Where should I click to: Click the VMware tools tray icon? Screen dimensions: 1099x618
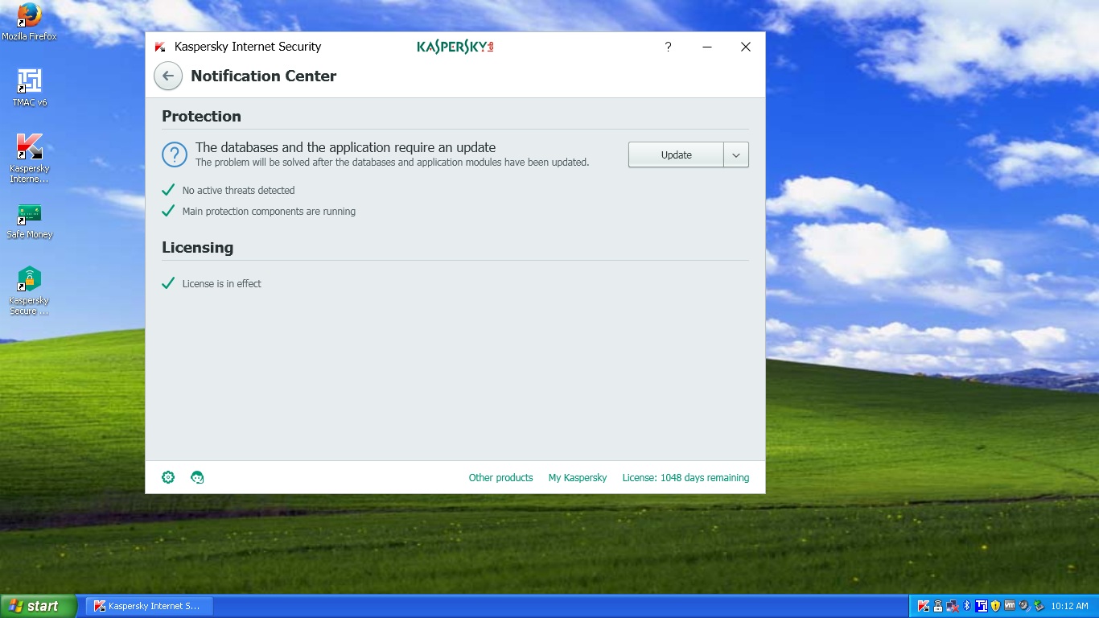point(1010,606)
